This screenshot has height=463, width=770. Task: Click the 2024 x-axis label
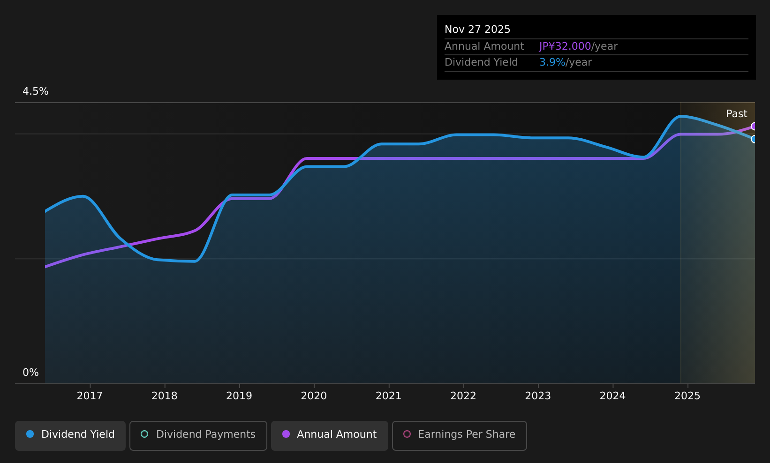point(613,396)
